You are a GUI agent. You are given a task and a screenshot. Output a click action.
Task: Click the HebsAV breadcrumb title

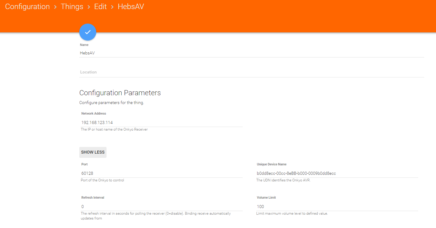click(131, 7)
